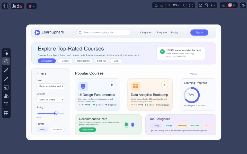
Task: Click the Sign In button
Action: pos(199,32)
